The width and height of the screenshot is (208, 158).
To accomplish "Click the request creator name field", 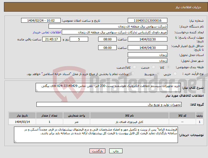I will 115,32.
